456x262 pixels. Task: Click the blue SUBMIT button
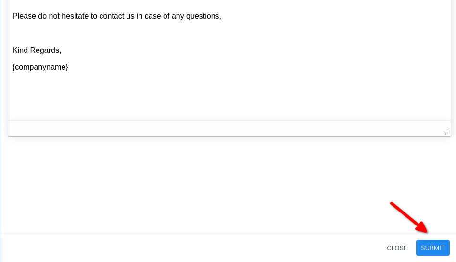(432, 248)
